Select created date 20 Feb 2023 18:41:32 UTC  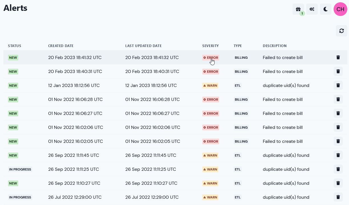75,58
